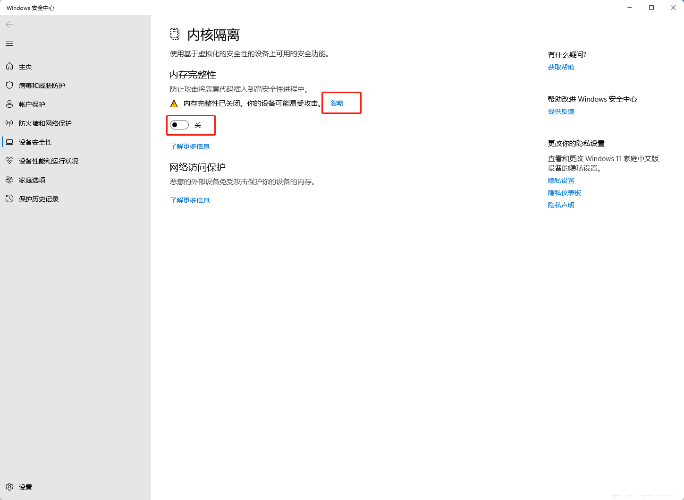Expand the hamburger navigation menu
The image size is (684, 500).
click(x=9, y=43)
